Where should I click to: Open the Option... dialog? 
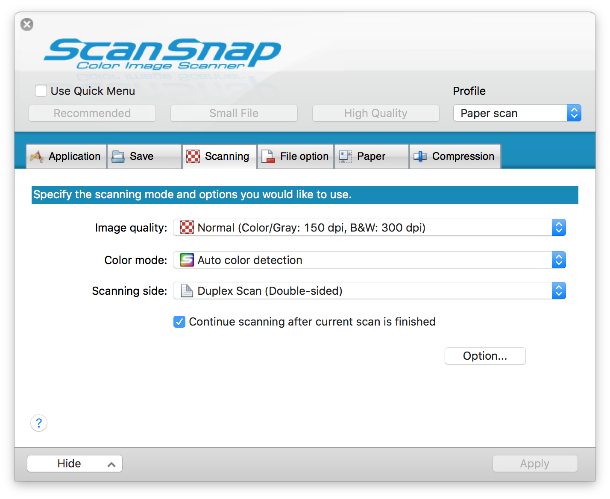pos(485,356)
